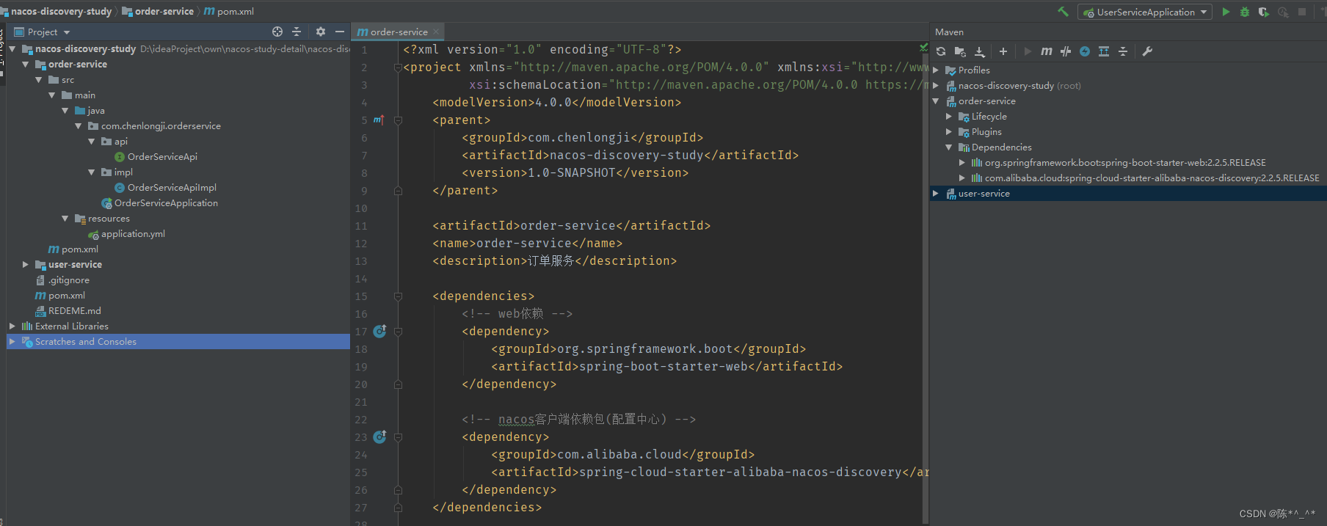Run UserServiceApplication with the green play icon
This screenshot has width=1327, height=526.
[x=1226, y=12]
